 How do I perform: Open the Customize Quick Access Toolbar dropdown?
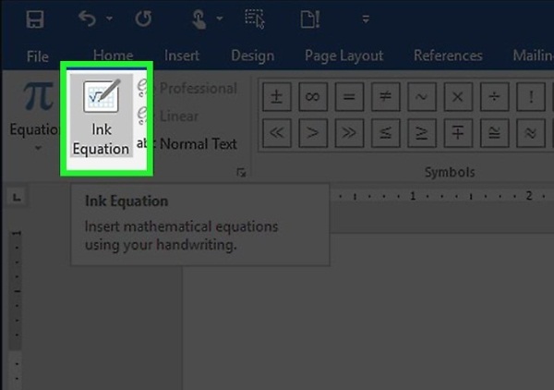[x=366, y=18]
